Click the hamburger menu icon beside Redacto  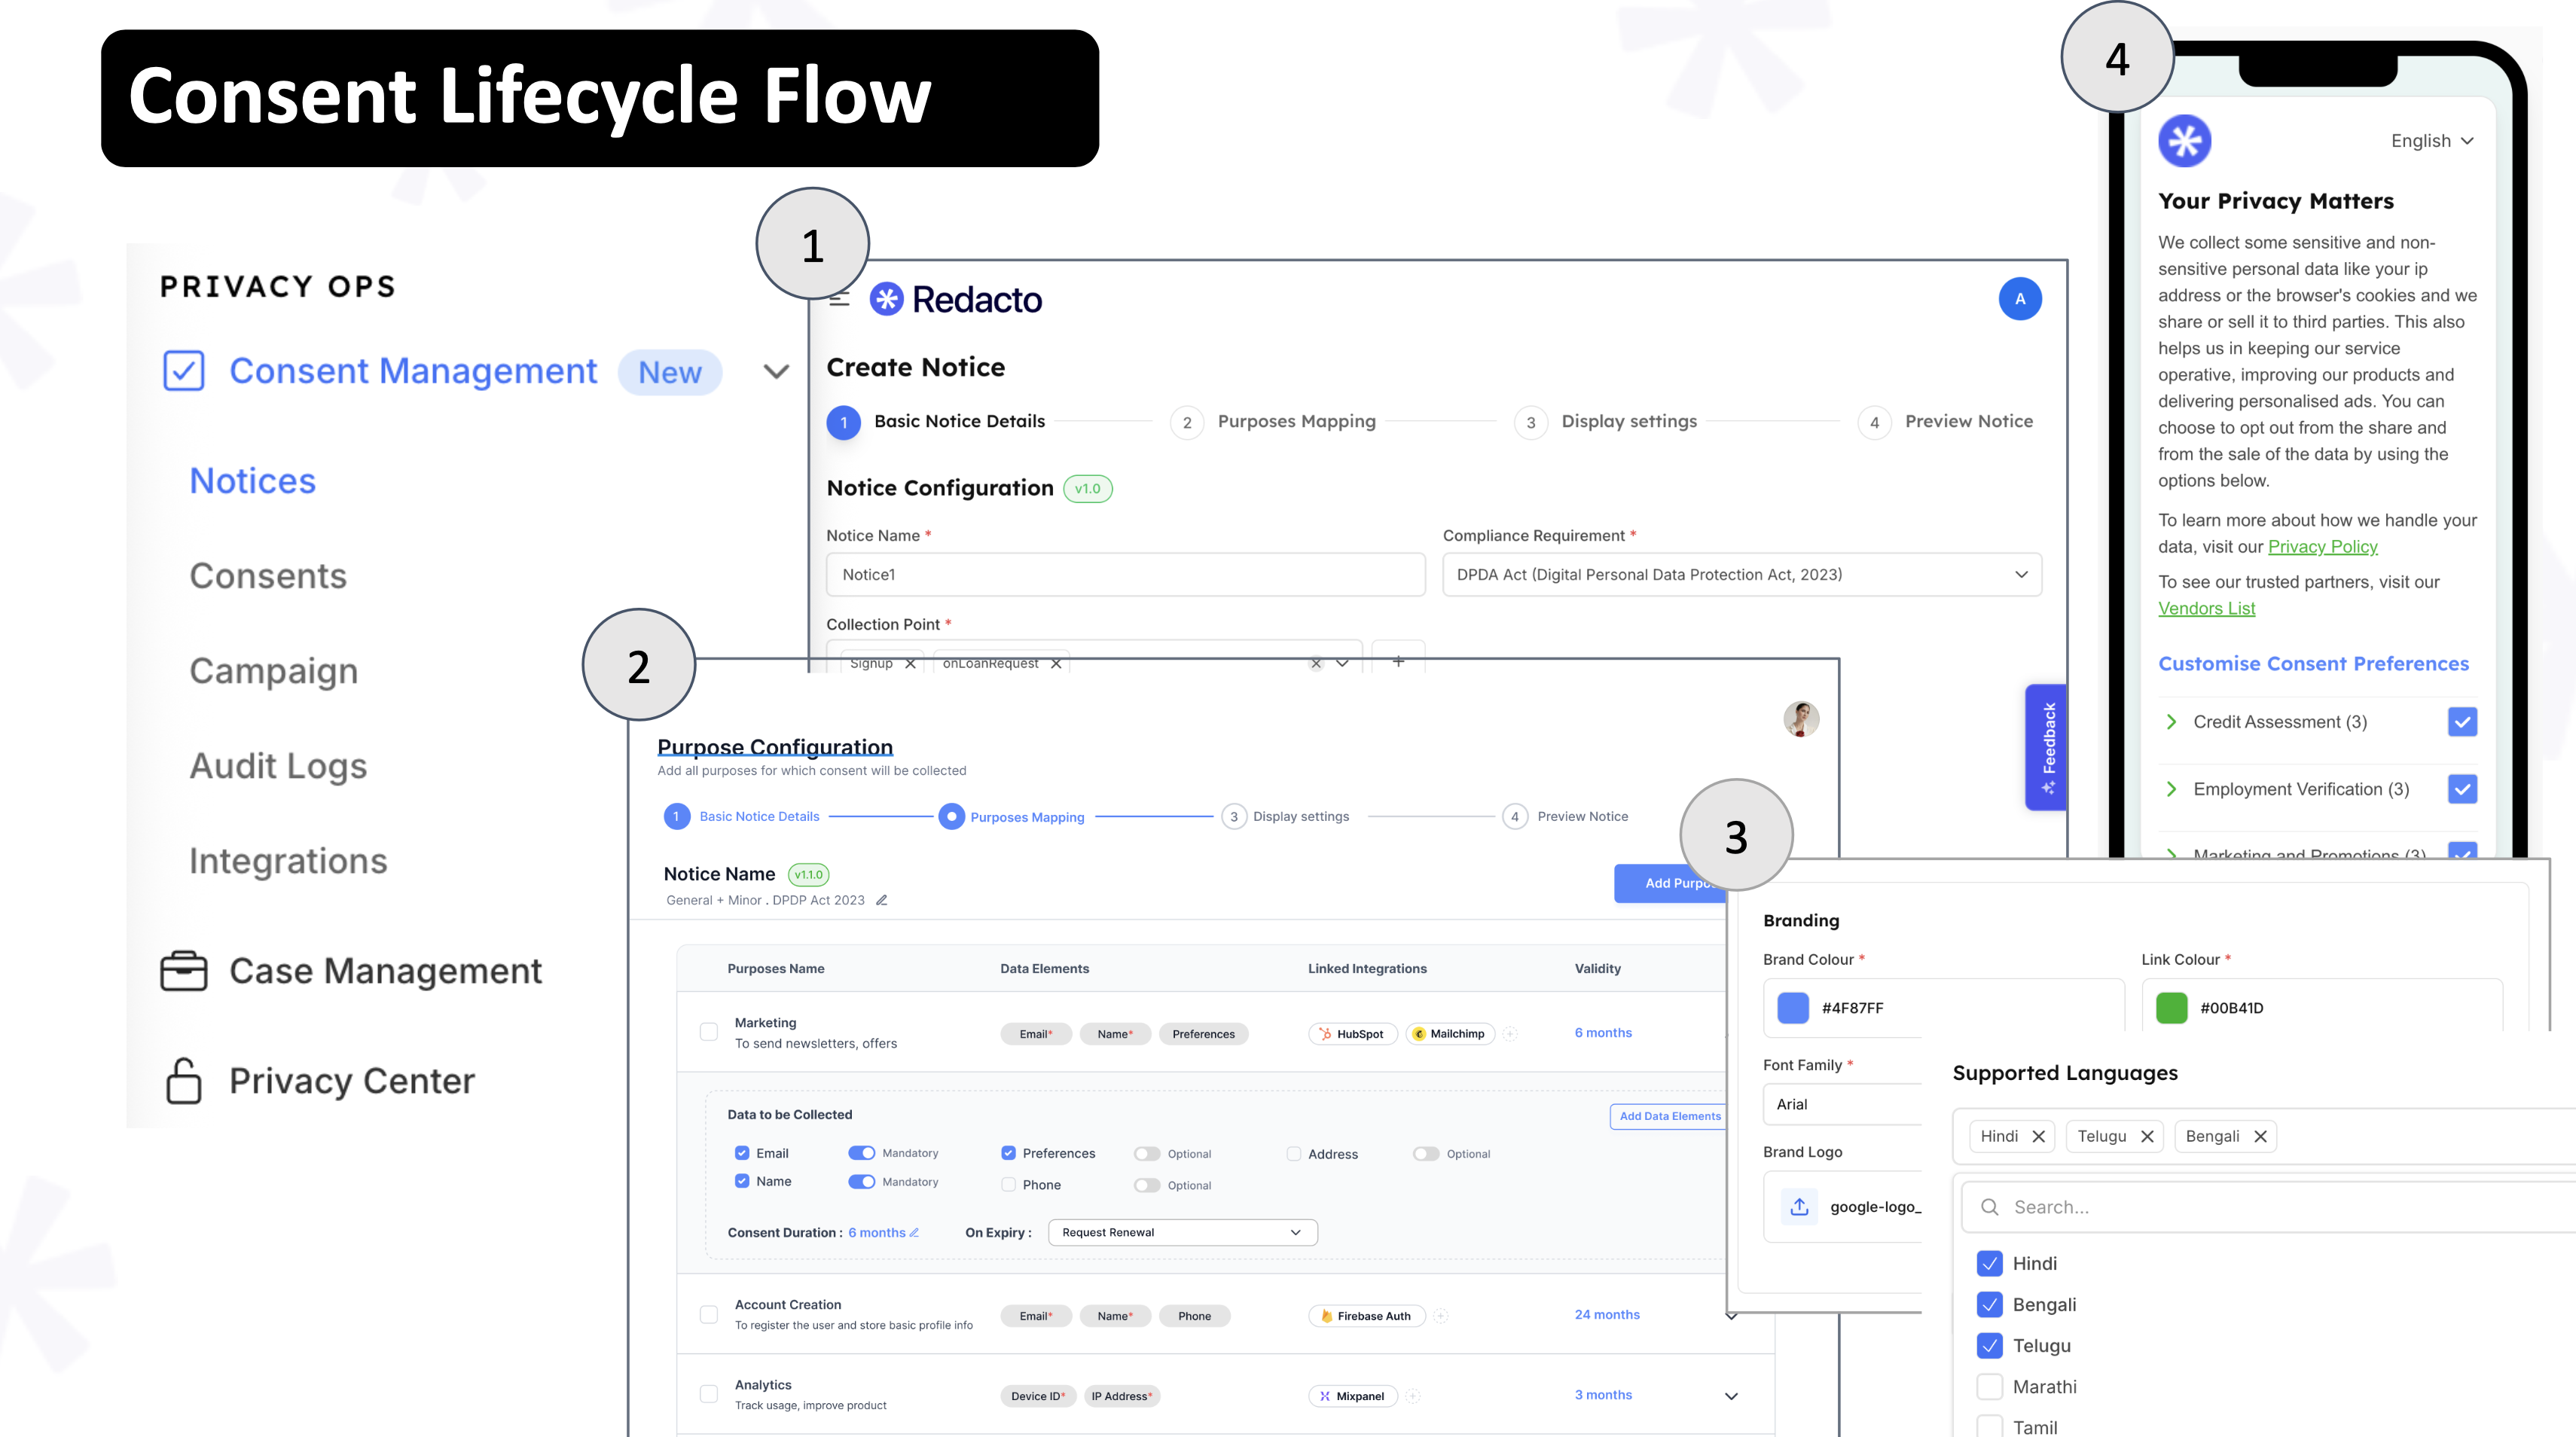840,299
